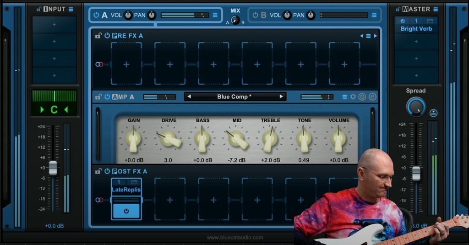Click the TONE knob
Screen dimensions: 469x245
tap(304, 139)
